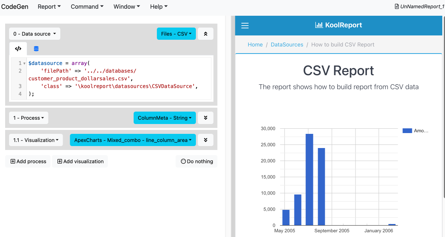This screenshot has width=445, height=237.
Task: Click the preview pane vertical scrollbar
Action: point(443,107)
